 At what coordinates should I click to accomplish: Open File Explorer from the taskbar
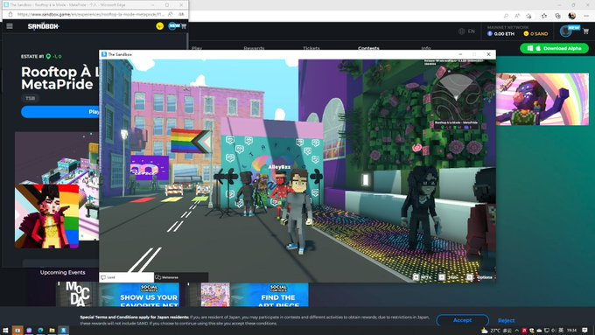pos(52,331)
